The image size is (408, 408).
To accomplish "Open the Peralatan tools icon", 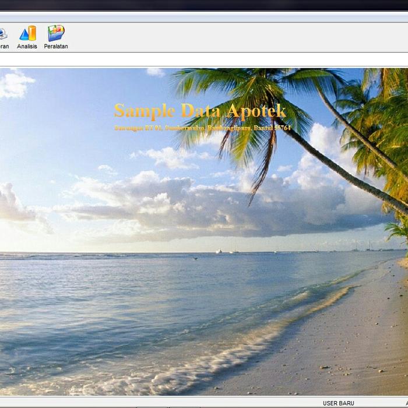I will (x=56, y=33).
